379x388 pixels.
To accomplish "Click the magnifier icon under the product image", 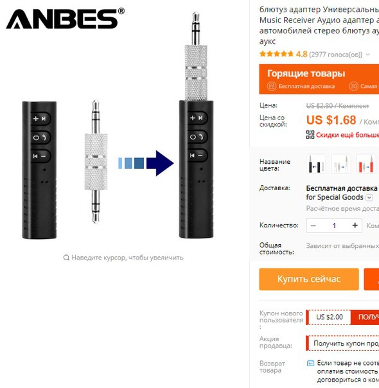I will [66, 258].
